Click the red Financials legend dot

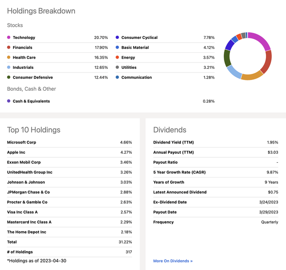point(8,47)
